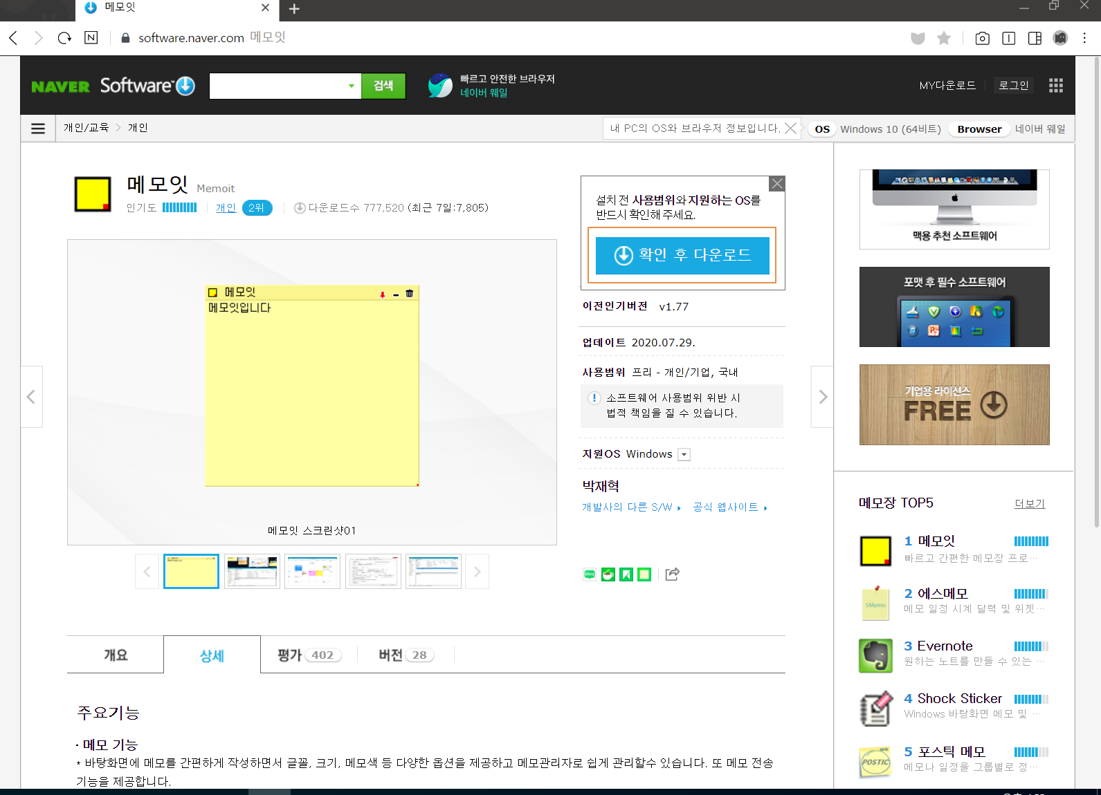
Task: Open 기업용 라이선스 FREE banner
Action: [954, 404]
